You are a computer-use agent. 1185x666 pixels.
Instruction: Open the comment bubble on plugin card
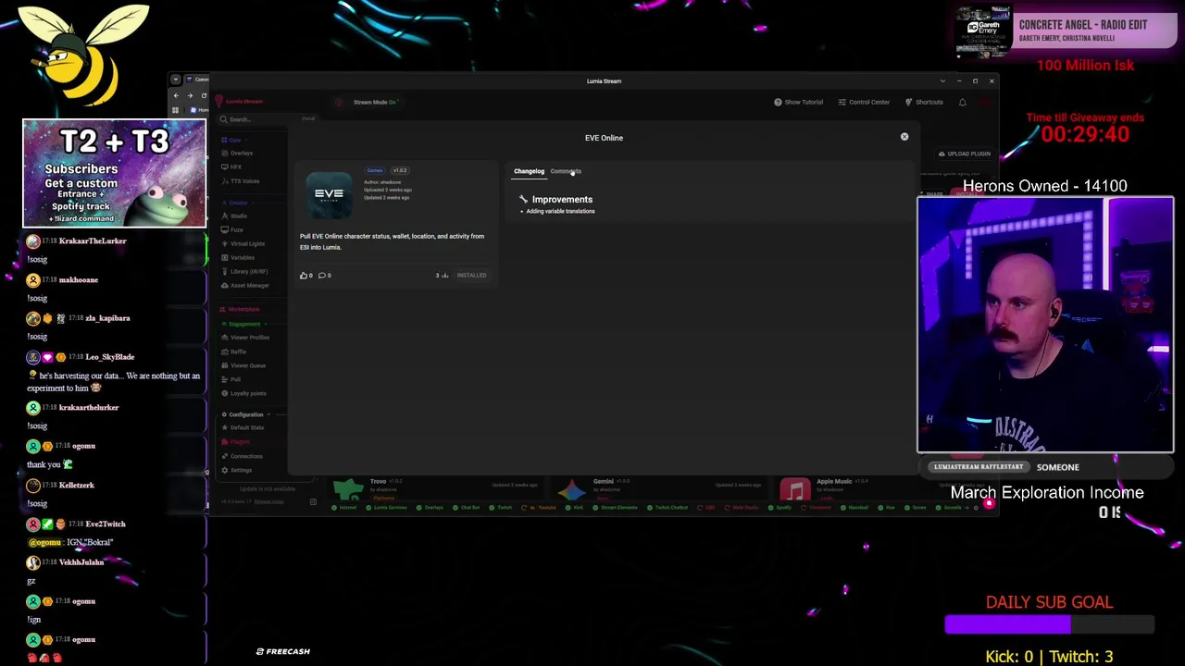click(324, 276)
